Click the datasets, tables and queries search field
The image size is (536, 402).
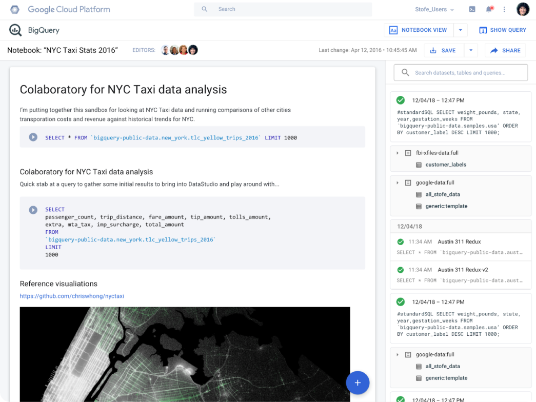(460, 73)
